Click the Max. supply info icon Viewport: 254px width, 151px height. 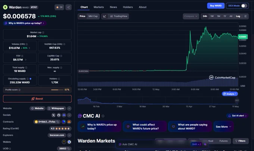coord(61,67)
